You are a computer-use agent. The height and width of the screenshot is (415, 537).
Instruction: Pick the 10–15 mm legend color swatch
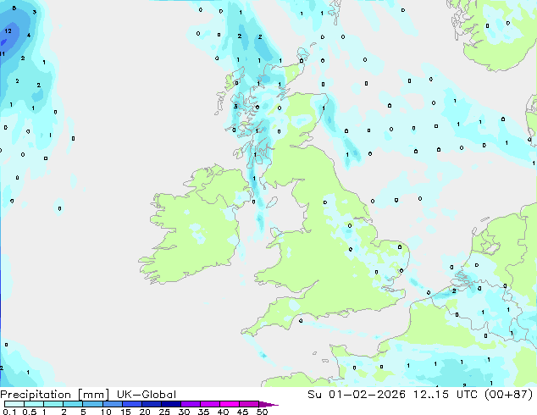pos(112,404)
